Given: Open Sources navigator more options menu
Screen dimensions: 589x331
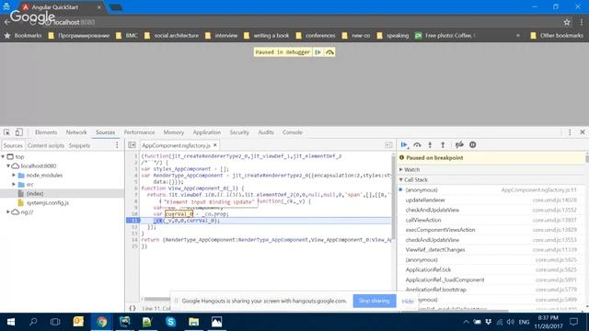Looking at the screenshot, I should coord(117,145).
